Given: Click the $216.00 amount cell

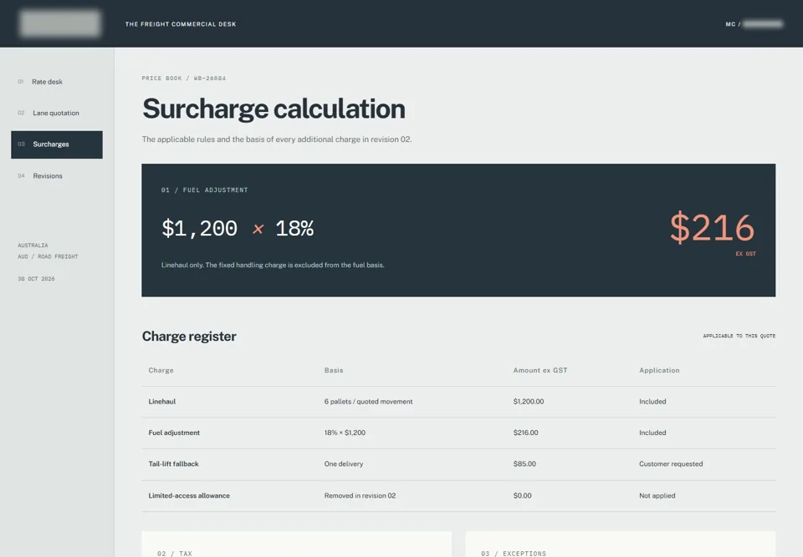Looking at the screenshot, I should tap(525, 433).
